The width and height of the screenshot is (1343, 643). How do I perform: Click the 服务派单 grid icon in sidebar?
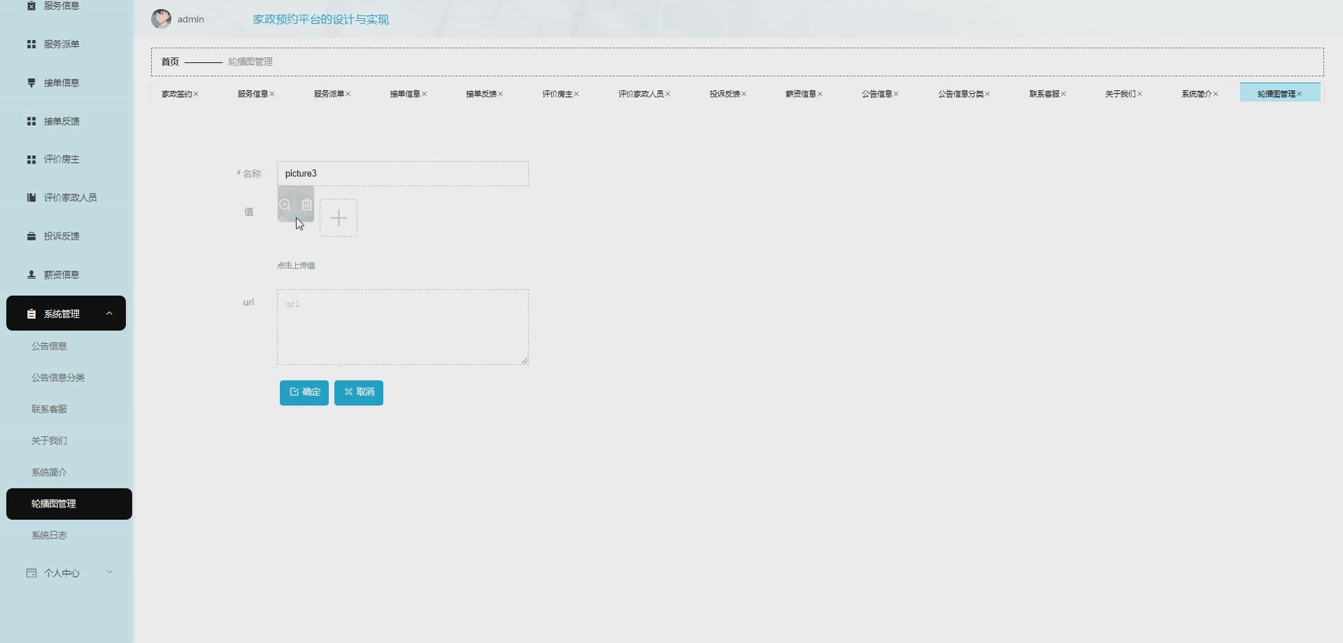click(31, 44)
